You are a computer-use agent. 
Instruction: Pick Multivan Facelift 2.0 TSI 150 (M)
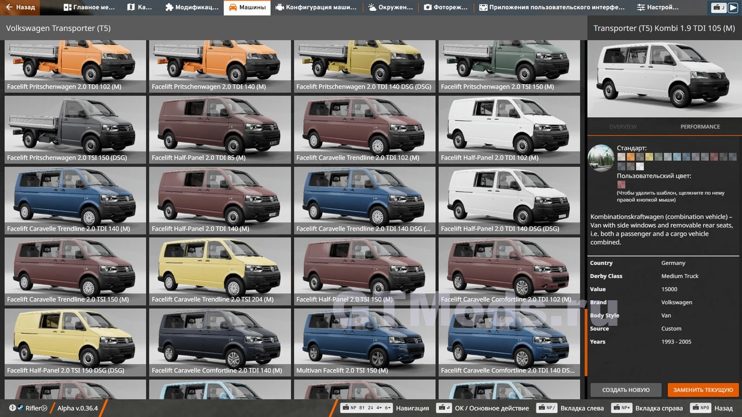pos(364,342)
